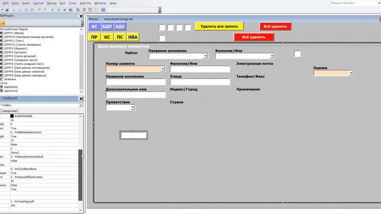The height and width of the screenshot is (214, 381).
Task: Click the yellow КС button
Action: tap(107, 37)
